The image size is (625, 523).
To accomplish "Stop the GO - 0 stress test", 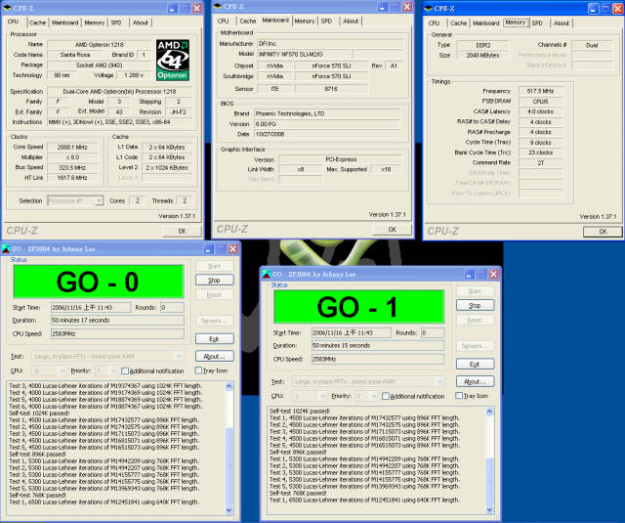I will coord(215,280).
